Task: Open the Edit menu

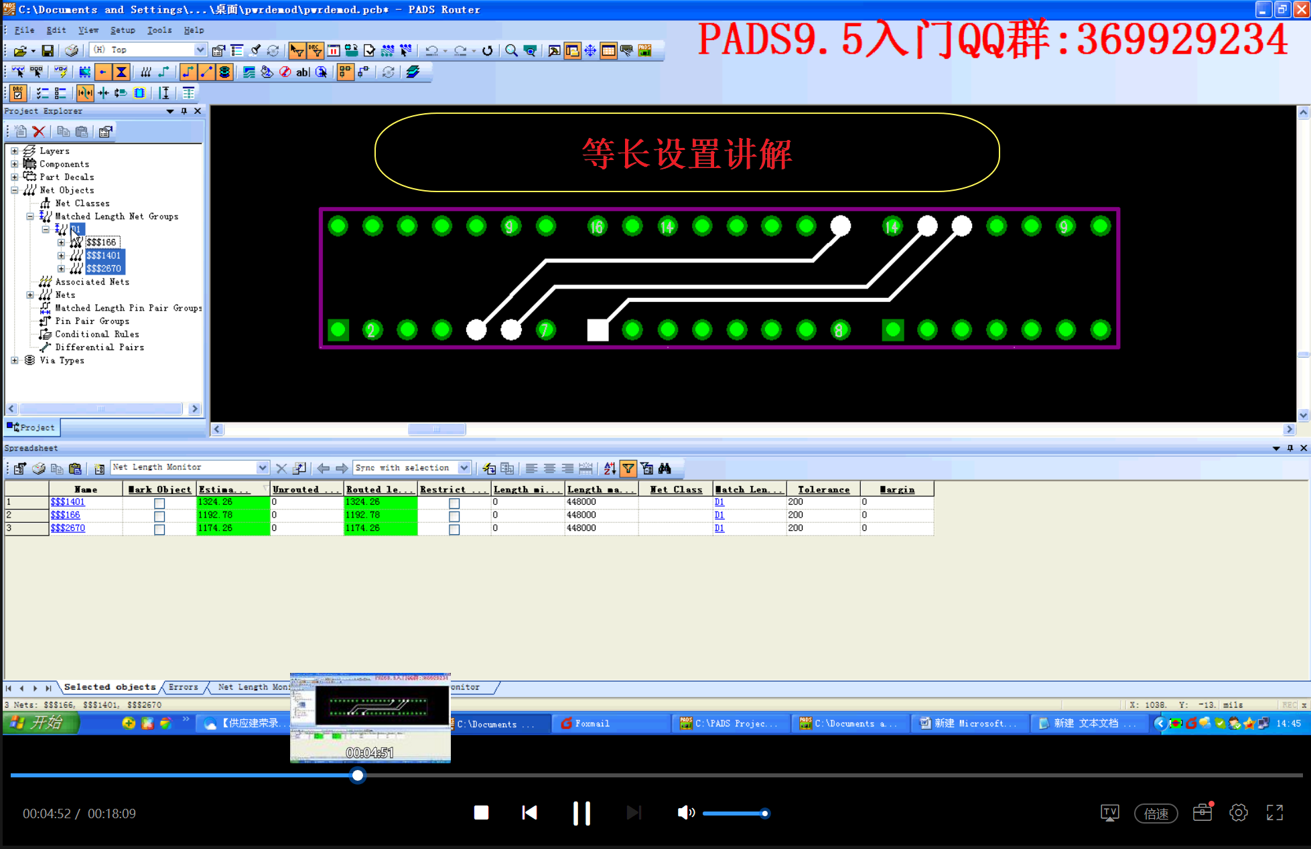Action: pyautogui.click(x=56, y=30)
